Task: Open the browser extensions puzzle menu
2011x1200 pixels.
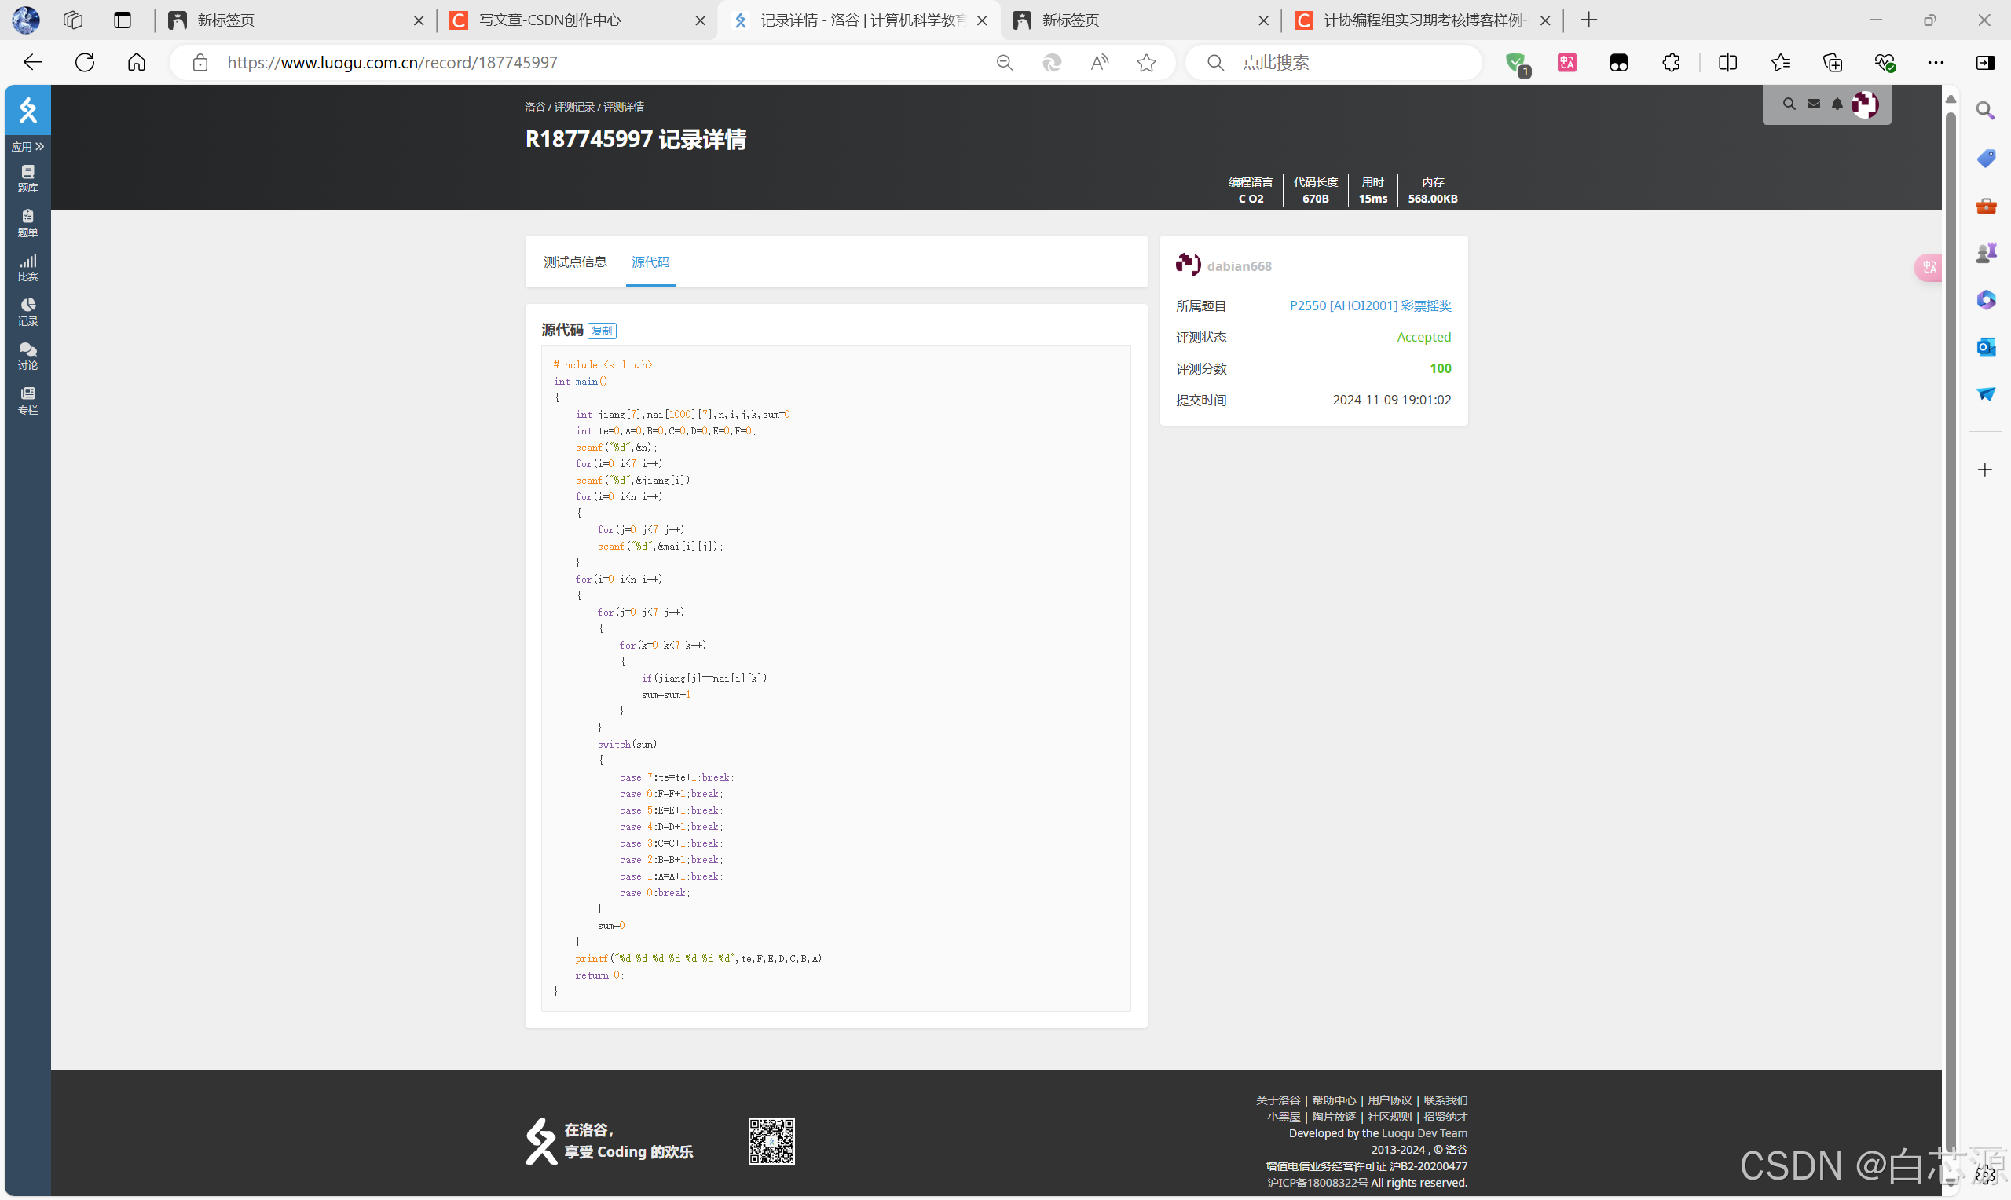Action: [1671, 62]
